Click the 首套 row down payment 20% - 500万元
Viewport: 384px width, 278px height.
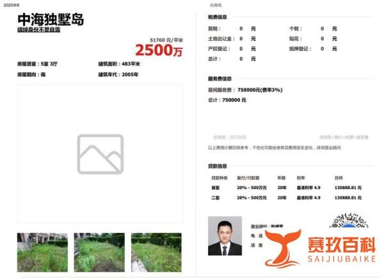[252, 188]
